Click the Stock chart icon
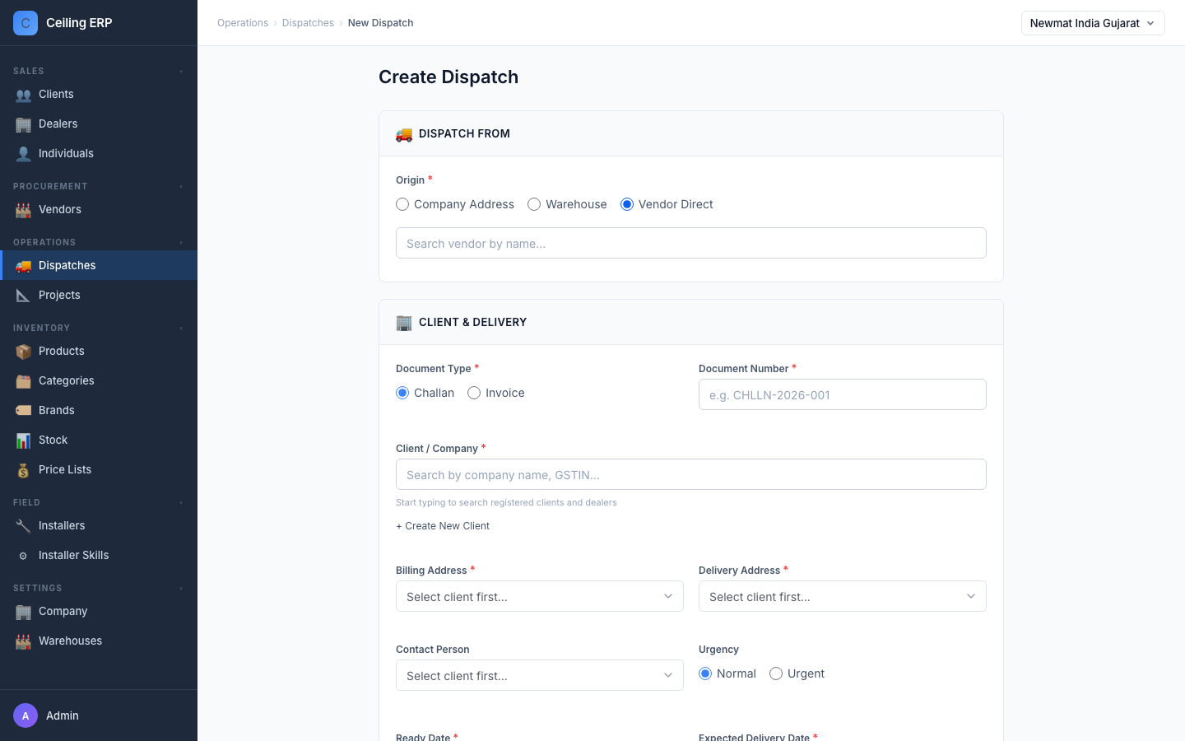 coord(23,440)
